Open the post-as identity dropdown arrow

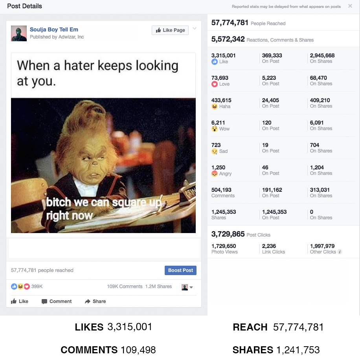point(191,287)
